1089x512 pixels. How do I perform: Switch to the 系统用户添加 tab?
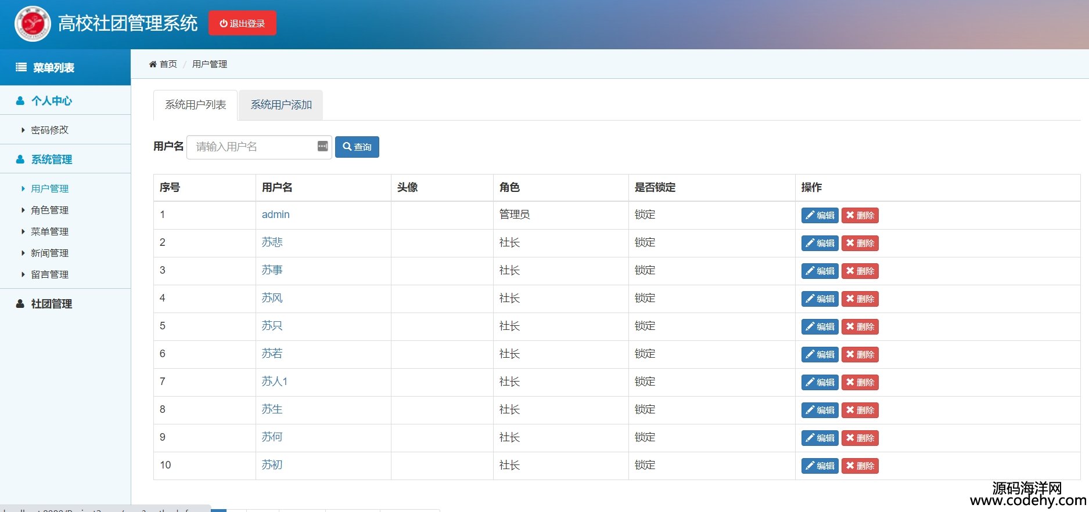coord(281,105)
